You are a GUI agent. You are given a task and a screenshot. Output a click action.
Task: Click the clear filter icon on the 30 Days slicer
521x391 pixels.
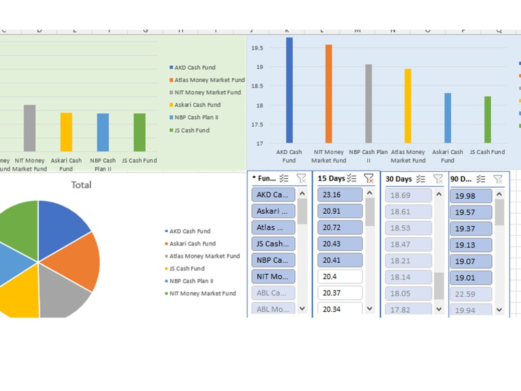click(439, 179)
